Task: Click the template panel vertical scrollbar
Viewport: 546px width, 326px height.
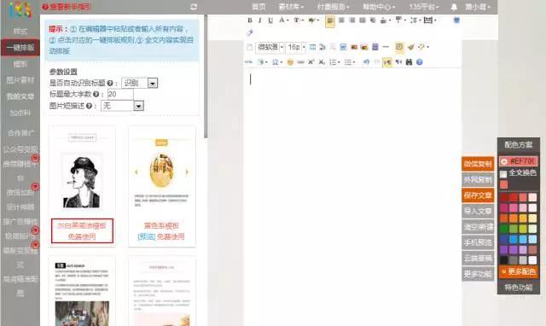Action: click(x=206, y=77)
